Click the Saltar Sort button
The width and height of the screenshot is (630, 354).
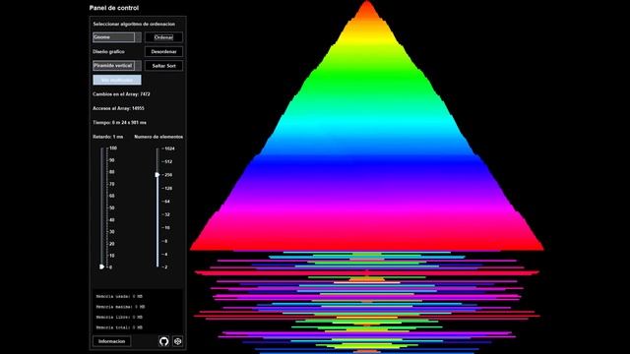pos(163,66)
